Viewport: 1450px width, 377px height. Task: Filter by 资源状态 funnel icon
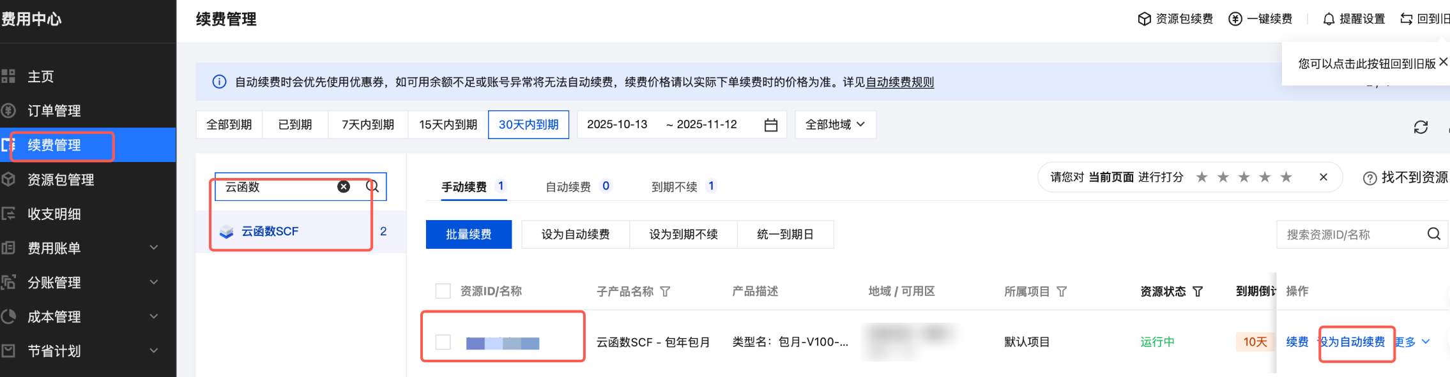[x=1198, y=292]
